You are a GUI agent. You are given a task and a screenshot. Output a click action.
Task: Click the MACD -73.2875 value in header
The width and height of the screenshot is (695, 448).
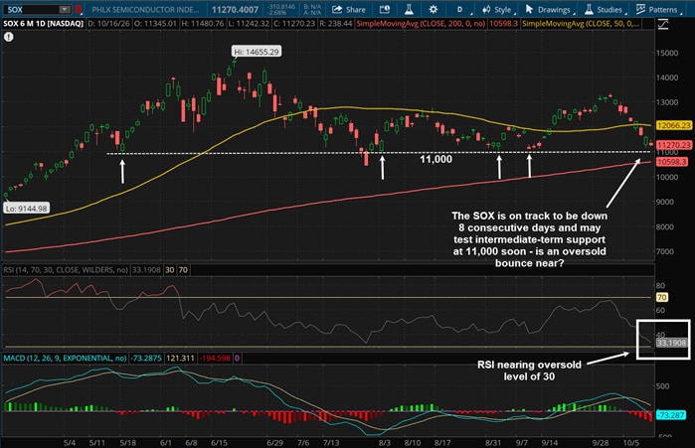[146, 358]
